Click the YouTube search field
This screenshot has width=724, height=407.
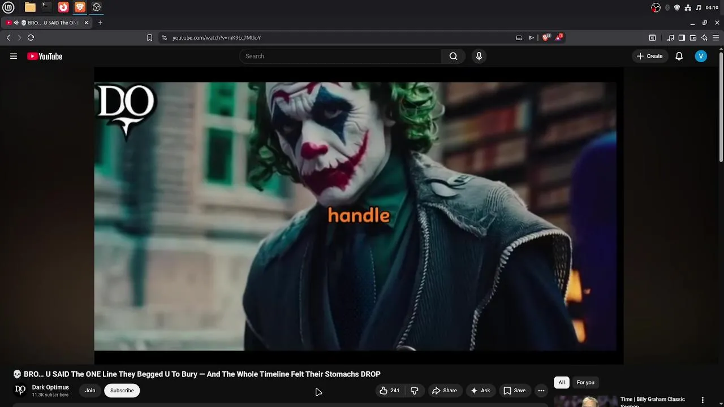tap(340, 56)
